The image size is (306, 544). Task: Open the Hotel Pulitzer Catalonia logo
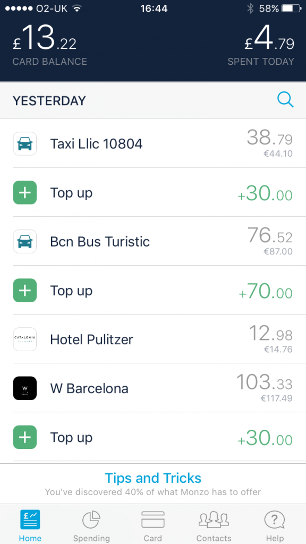[x=25, y=339]
